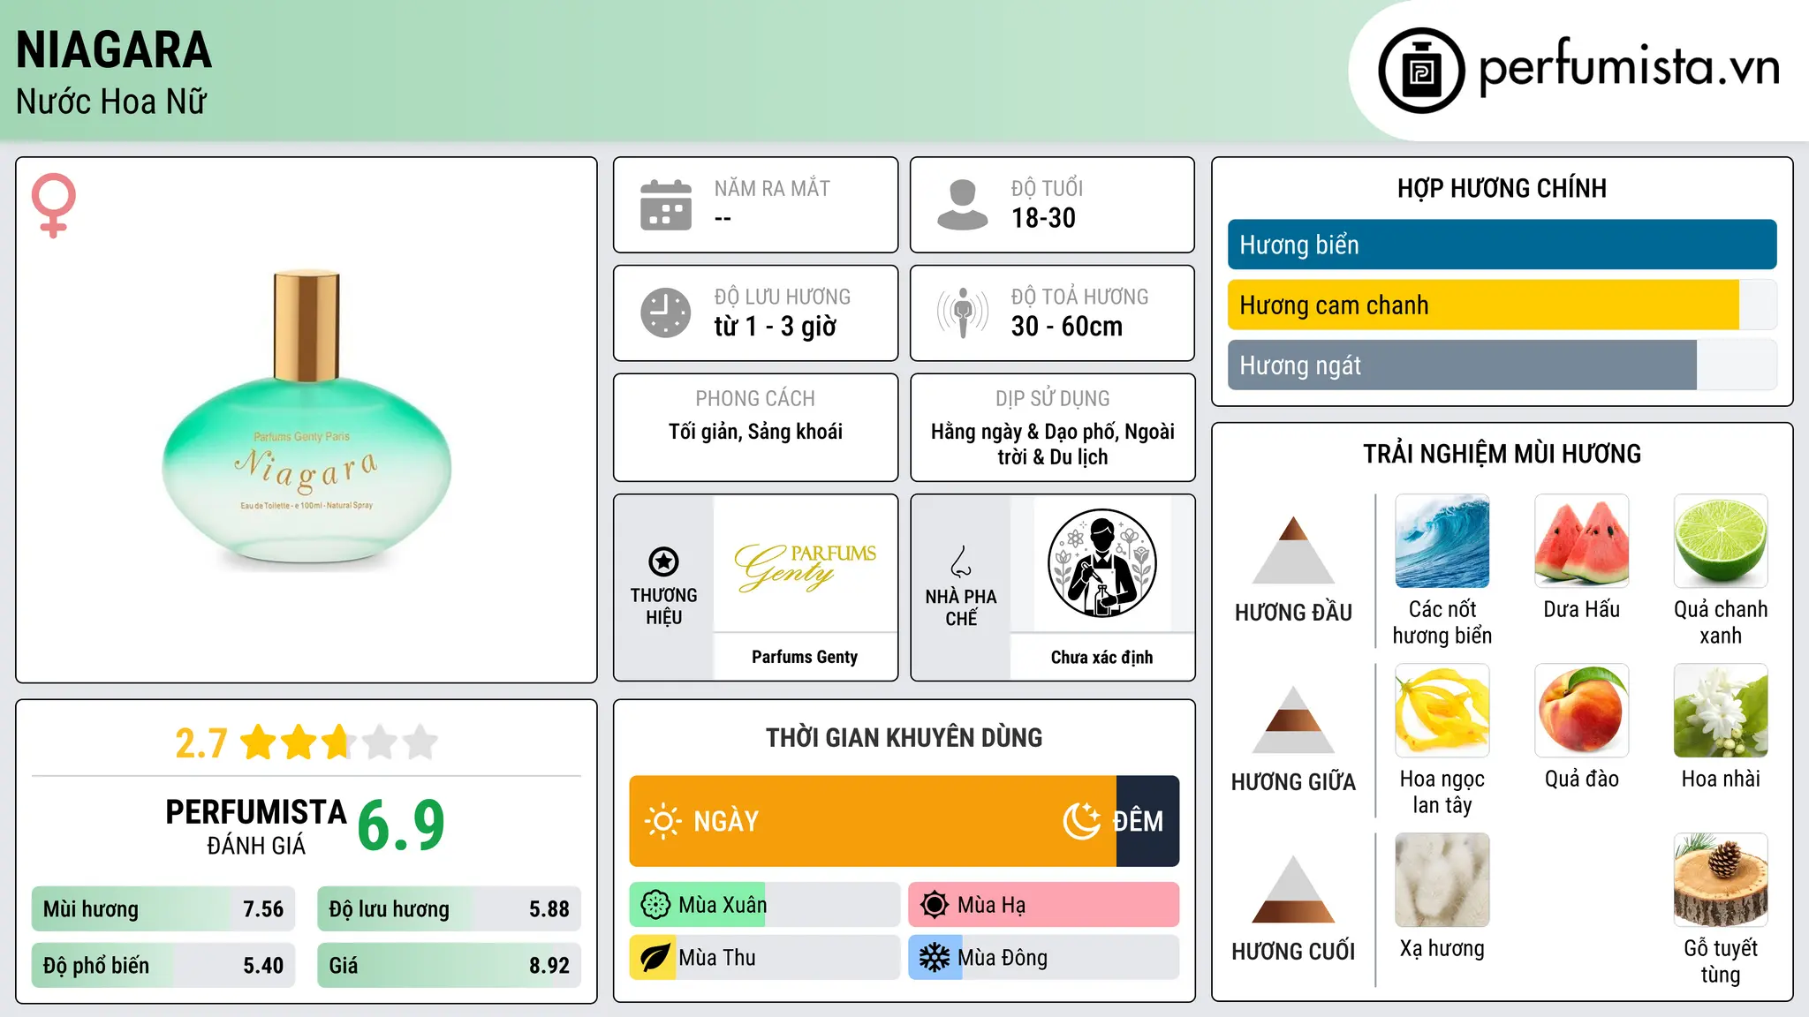
Task: Click the snowflake icon for Mùa Đông
Action: pos(935,958)
